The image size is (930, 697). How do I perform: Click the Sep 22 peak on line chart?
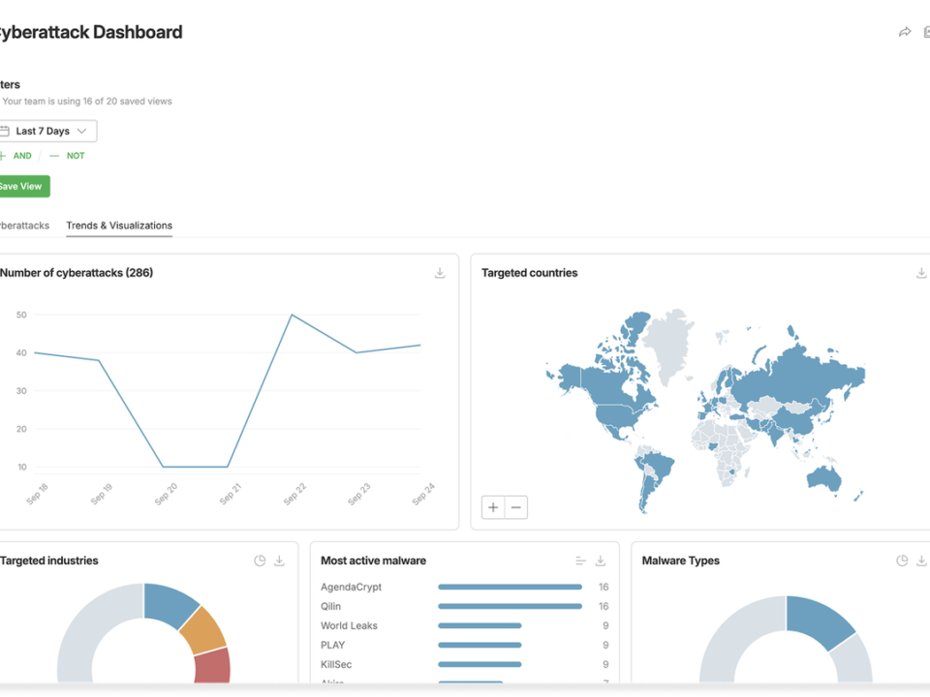[292, 315]
